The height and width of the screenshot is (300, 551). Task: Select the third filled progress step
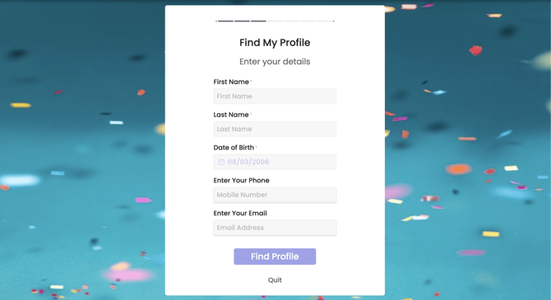tap(258, 21)
